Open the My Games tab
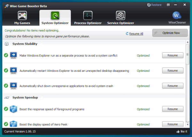Viewport: 192px width, 137px height. click(22, 18)
